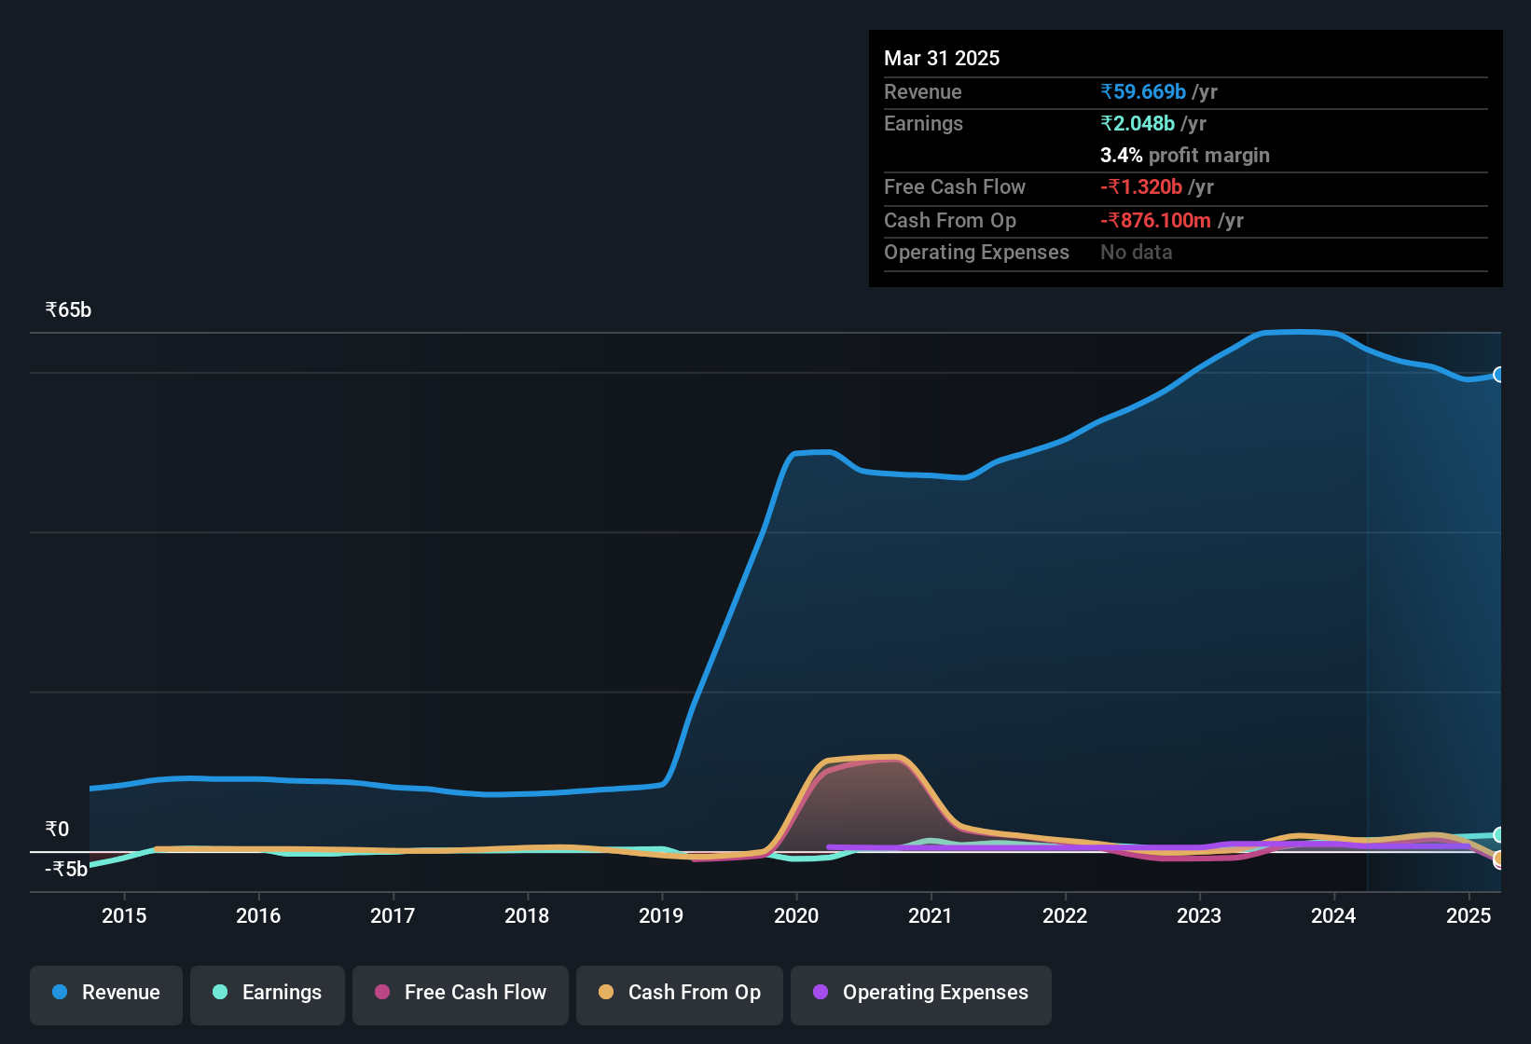1531x1044 pixels.
Task: Click the No data operating expenses value
Action: click(x=1137, y=252)
